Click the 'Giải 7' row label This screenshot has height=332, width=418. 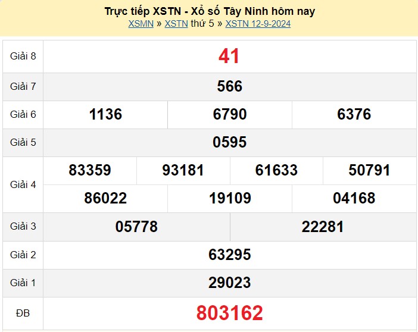click(23, 86)
